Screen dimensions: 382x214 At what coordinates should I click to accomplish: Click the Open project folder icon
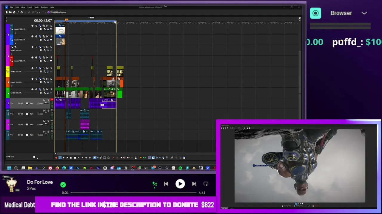coord(10,12)
